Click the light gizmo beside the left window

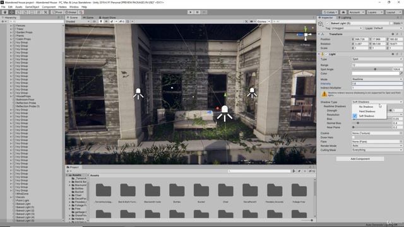pos(138,94)
